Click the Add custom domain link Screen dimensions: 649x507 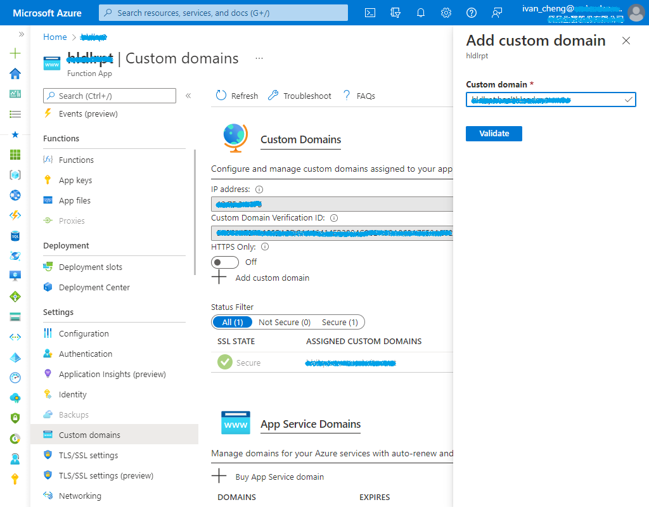click(x=273, y=278)
